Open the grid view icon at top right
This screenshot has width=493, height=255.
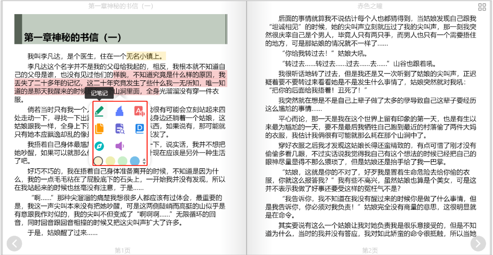(482, 7)
